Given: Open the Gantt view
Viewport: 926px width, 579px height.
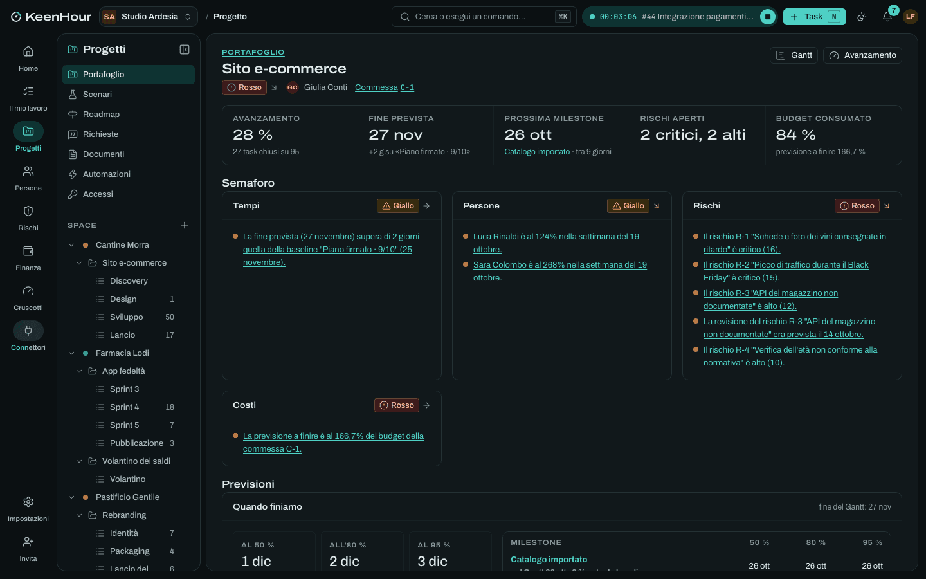Looking at the screenshot, I should [794, 55].
